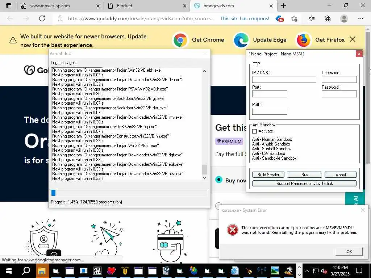Select log line Trojan.Win32.VB.ebk.exe

(x=107, y=70)
